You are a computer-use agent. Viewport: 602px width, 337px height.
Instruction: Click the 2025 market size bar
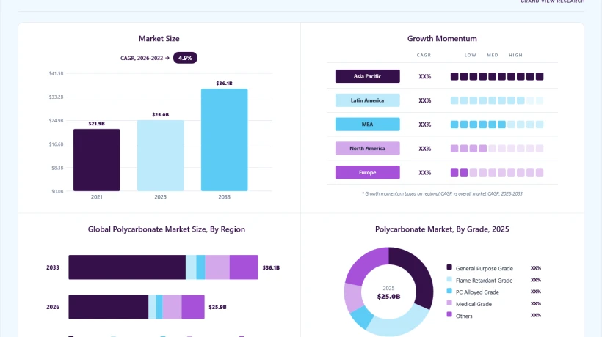coord(161,155)
